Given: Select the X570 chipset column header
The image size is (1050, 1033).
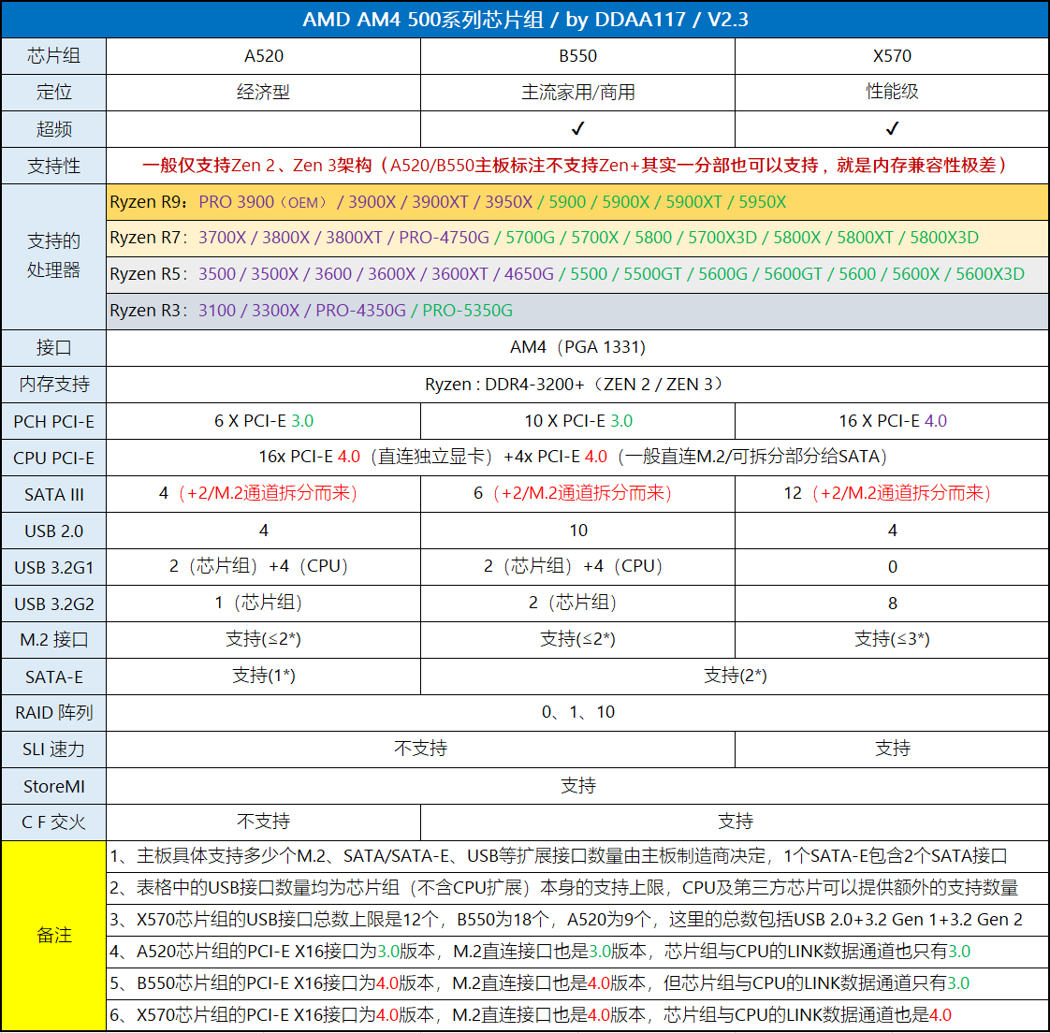Looking at the screenshot, I should 892,56.
